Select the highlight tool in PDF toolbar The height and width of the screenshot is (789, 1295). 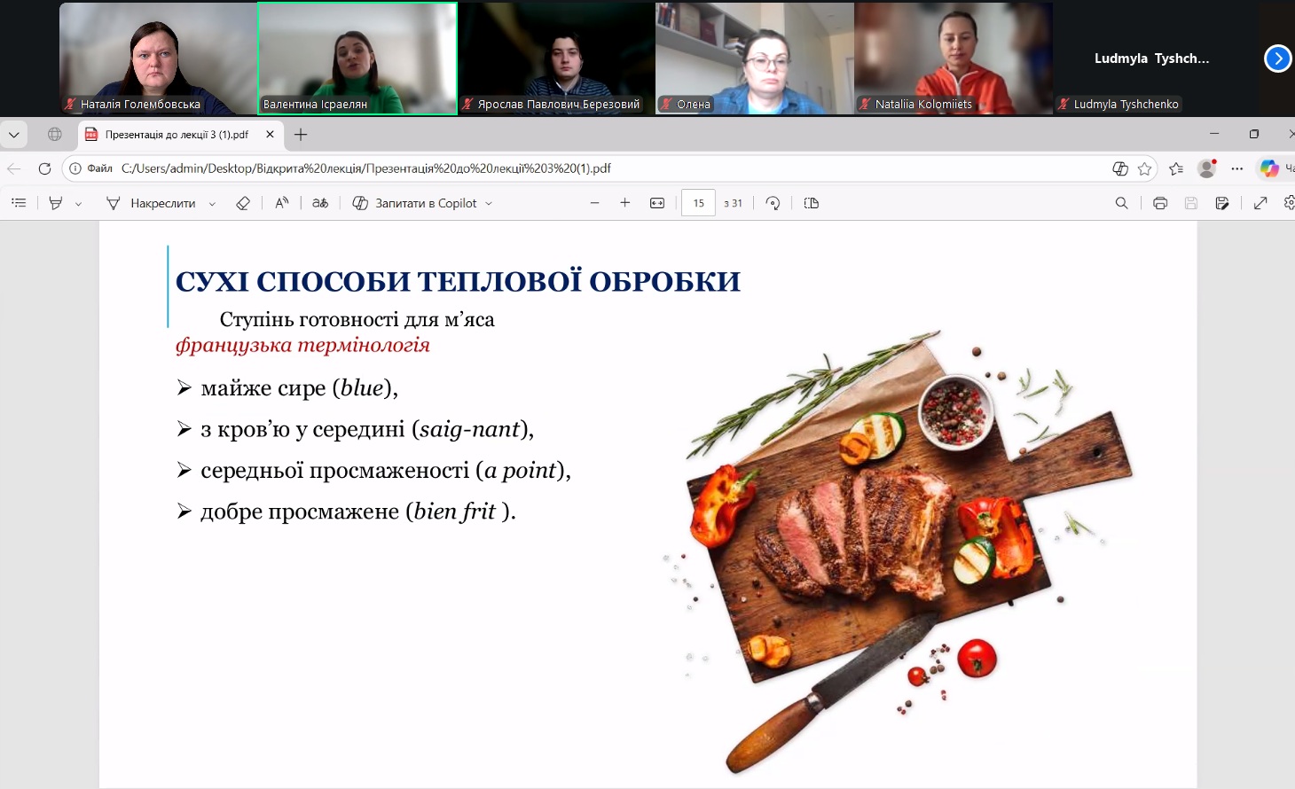click(x=55, y=203)
